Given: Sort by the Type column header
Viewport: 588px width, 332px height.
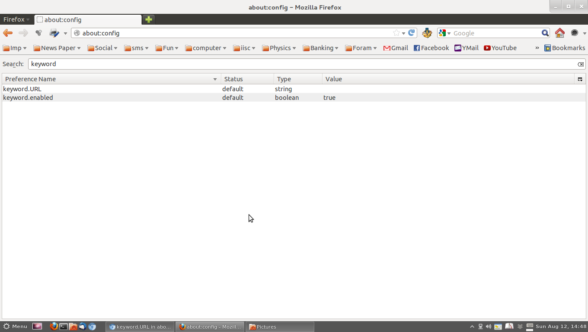Looking at the screenshot, I should click(298, 79).
